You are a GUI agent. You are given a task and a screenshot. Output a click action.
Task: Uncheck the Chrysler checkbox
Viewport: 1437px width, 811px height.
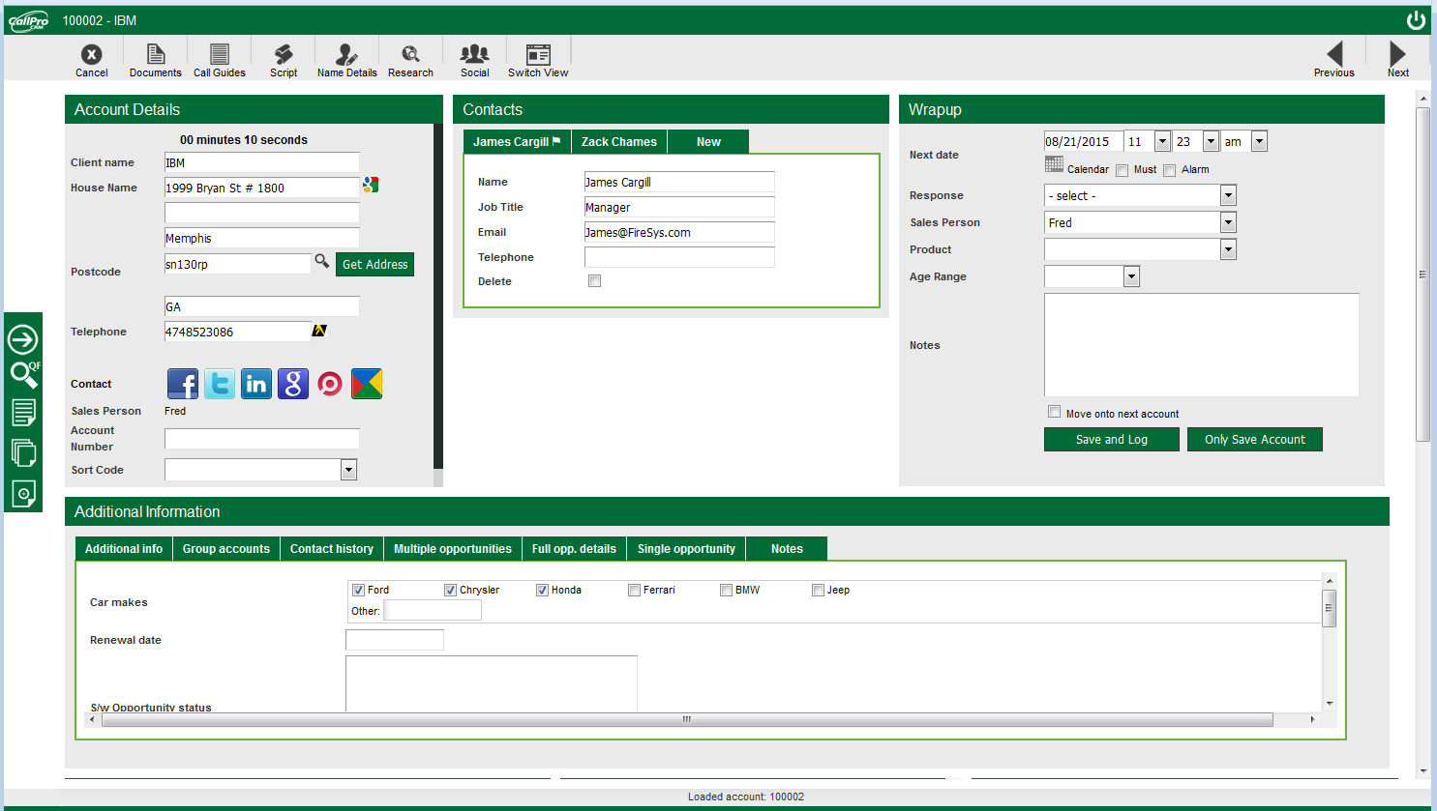pos(450,590)
